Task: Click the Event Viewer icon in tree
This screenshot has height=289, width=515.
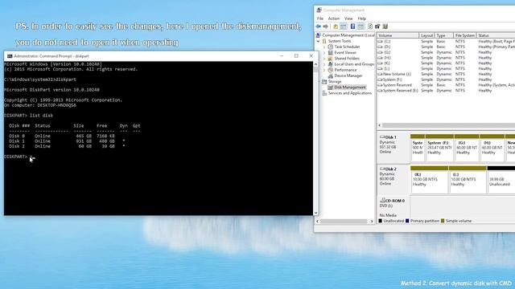Action: pyautogui.click(x=331, y=52)
